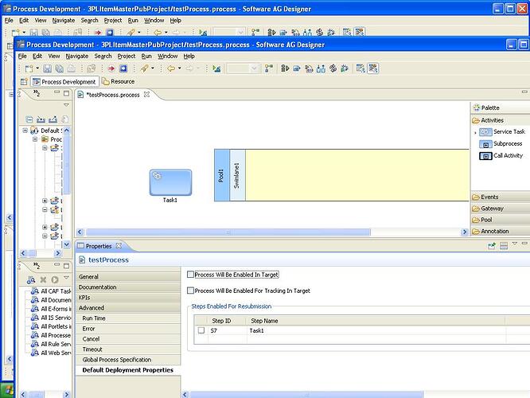Click the node-connection layout toolbar icon
This screenshot has width=530, height=398.
(269, 68)
